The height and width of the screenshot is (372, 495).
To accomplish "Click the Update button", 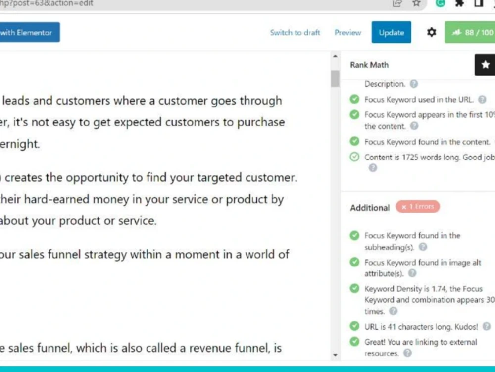I will click(x=391, y=32).
